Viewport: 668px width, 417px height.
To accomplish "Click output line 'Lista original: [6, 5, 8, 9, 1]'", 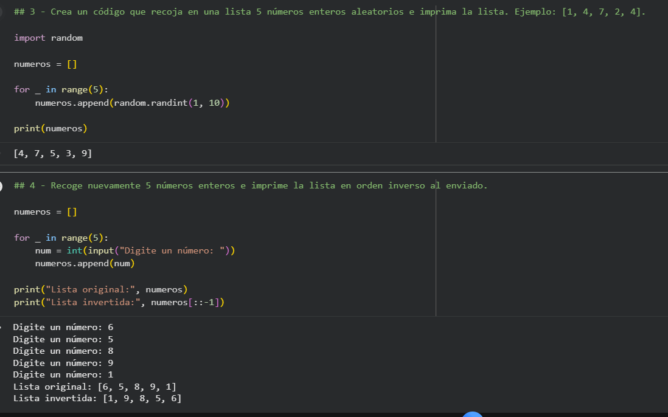I will (95, 387).
